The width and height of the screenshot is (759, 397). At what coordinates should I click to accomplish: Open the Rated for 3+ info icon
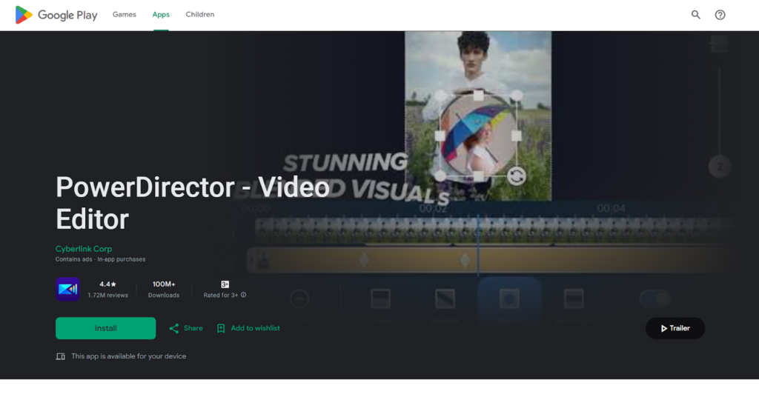pyautogui.click(x=243, y=295)
